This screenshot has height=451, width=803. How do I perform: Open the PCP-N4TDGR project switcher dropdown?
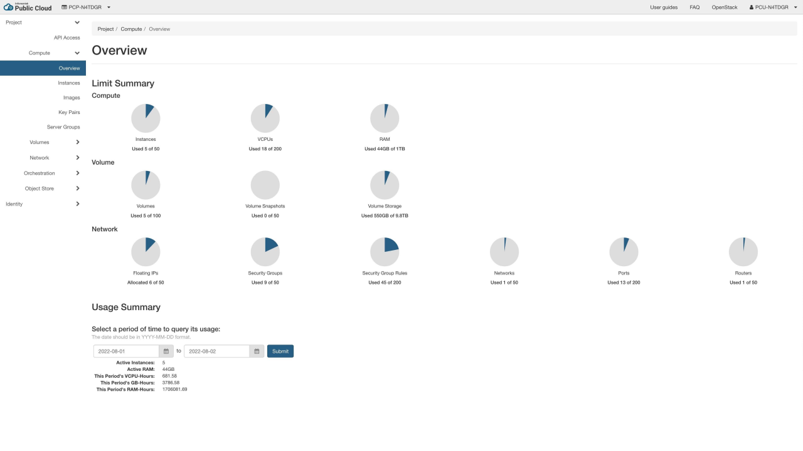(86, 8)
